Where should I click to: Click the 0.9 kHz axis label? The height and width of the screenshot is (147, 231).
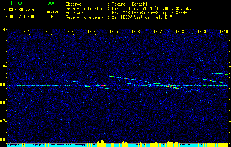[3, 85]
